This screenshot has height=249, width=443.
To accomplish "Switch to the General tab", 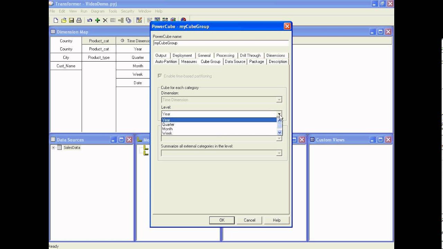I will click(204, 55).
